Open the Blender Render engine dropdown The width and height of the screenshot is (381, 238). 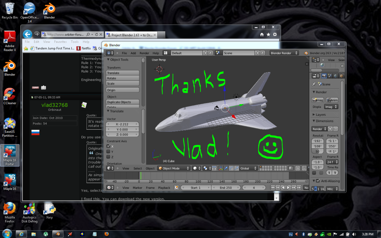tap(284, 53)
